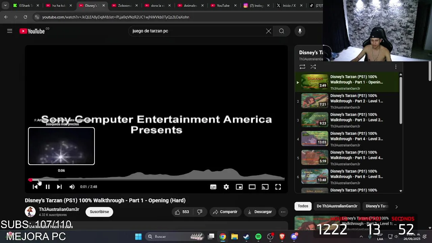Switch to the Zoboomafoo browser tab

(x=125, y=5)
